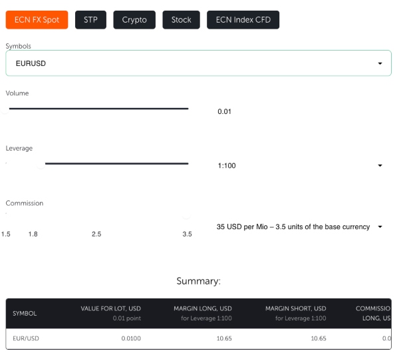The image size is (399, 359).
Task: Click the Volume slider track
Action: point(98,109)
